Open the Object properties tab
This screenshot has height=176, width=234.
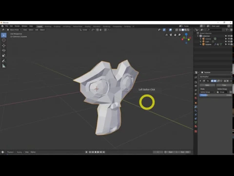click(x=196, y=103)
